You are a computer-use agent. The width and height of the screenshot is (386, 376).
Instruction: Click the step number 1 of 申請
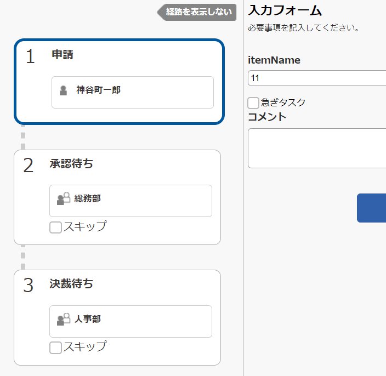pos(30,56)
